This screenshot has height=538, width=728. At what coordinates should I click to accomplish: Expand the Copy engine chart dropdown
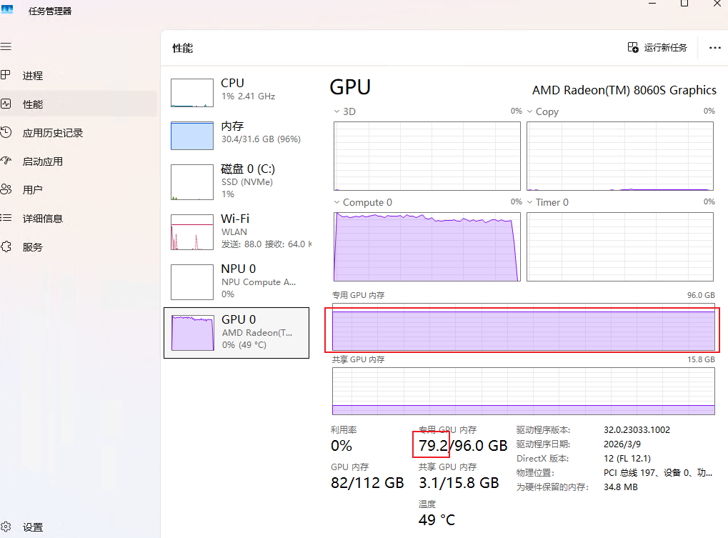(529, 111)
